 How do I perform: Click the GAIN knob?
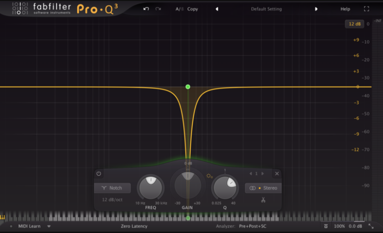click(x=188, y=185)
